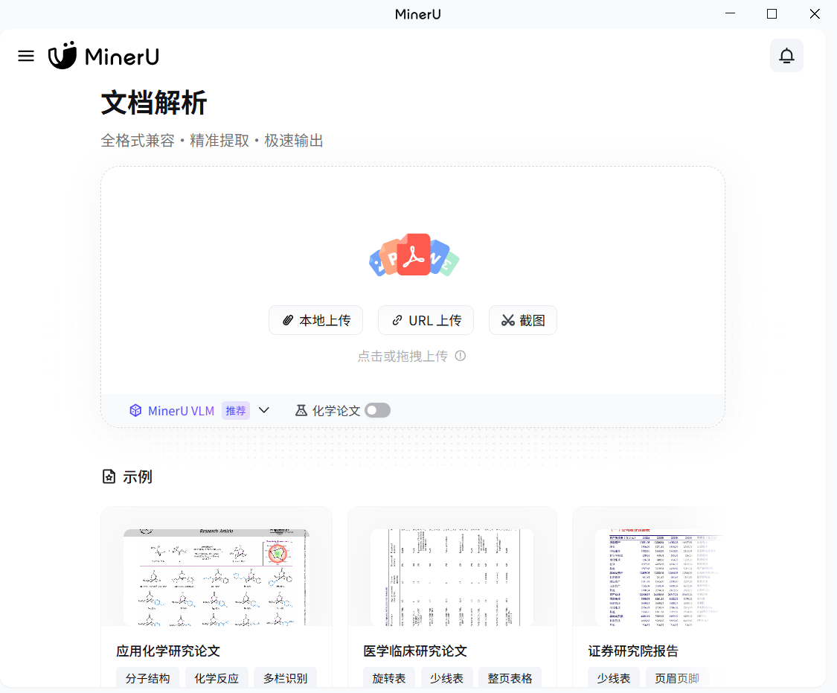Viewport: 837px width, 693px height.
Task: Toggle the 化学论文 switch
Action: tap(377, 410)
